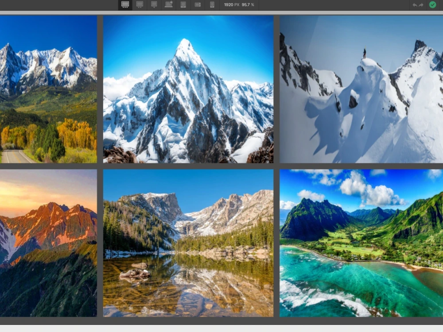443x332 pixels.
Task: Select the skier on snowy ridge photo
Action: (x=361, y=89)
